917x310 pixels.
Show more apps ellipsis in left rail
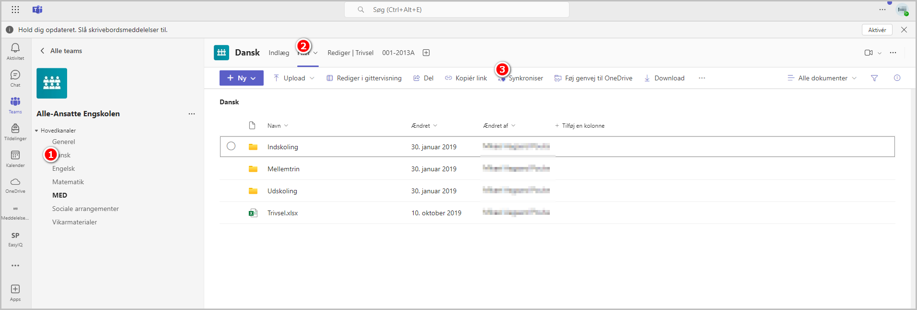15,266
